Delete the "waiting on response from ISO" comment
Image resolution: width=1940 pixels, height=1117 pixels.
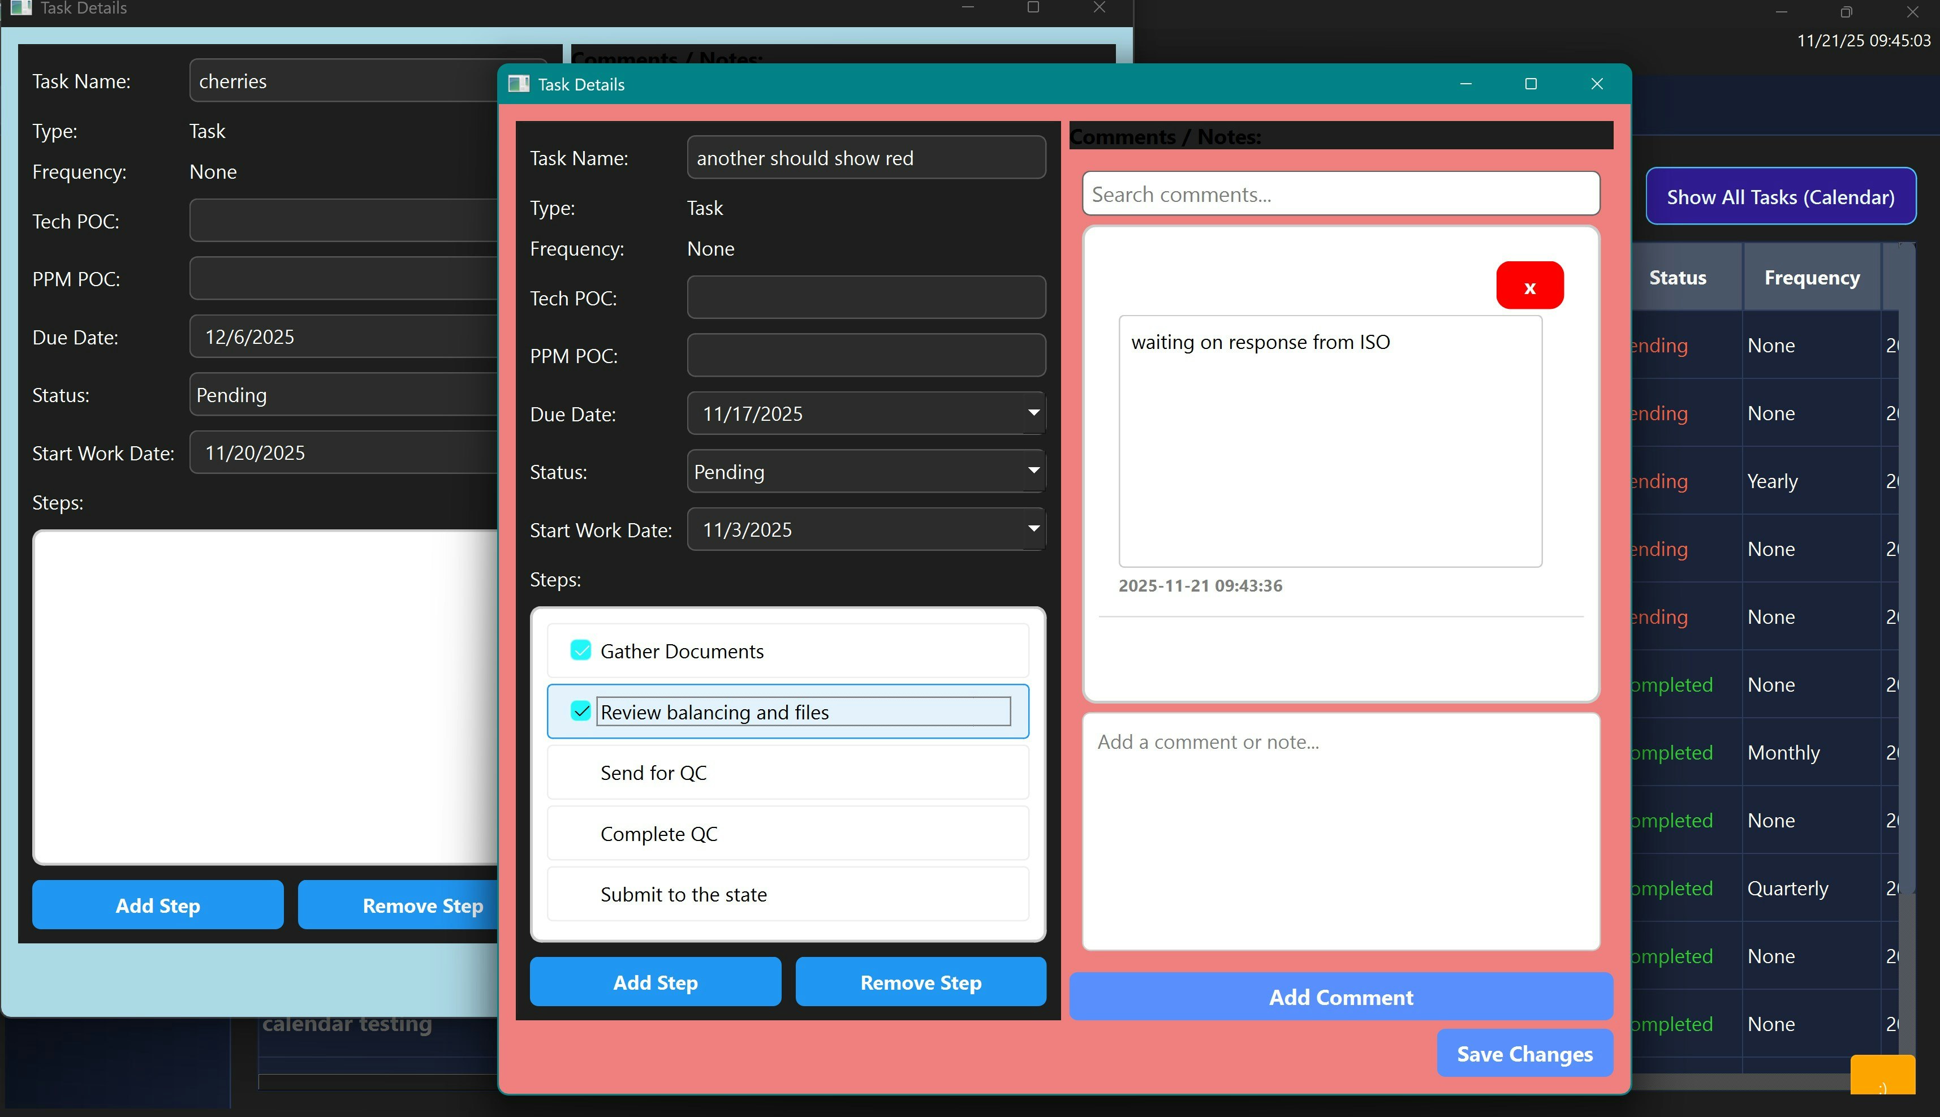pos(1529,284)
